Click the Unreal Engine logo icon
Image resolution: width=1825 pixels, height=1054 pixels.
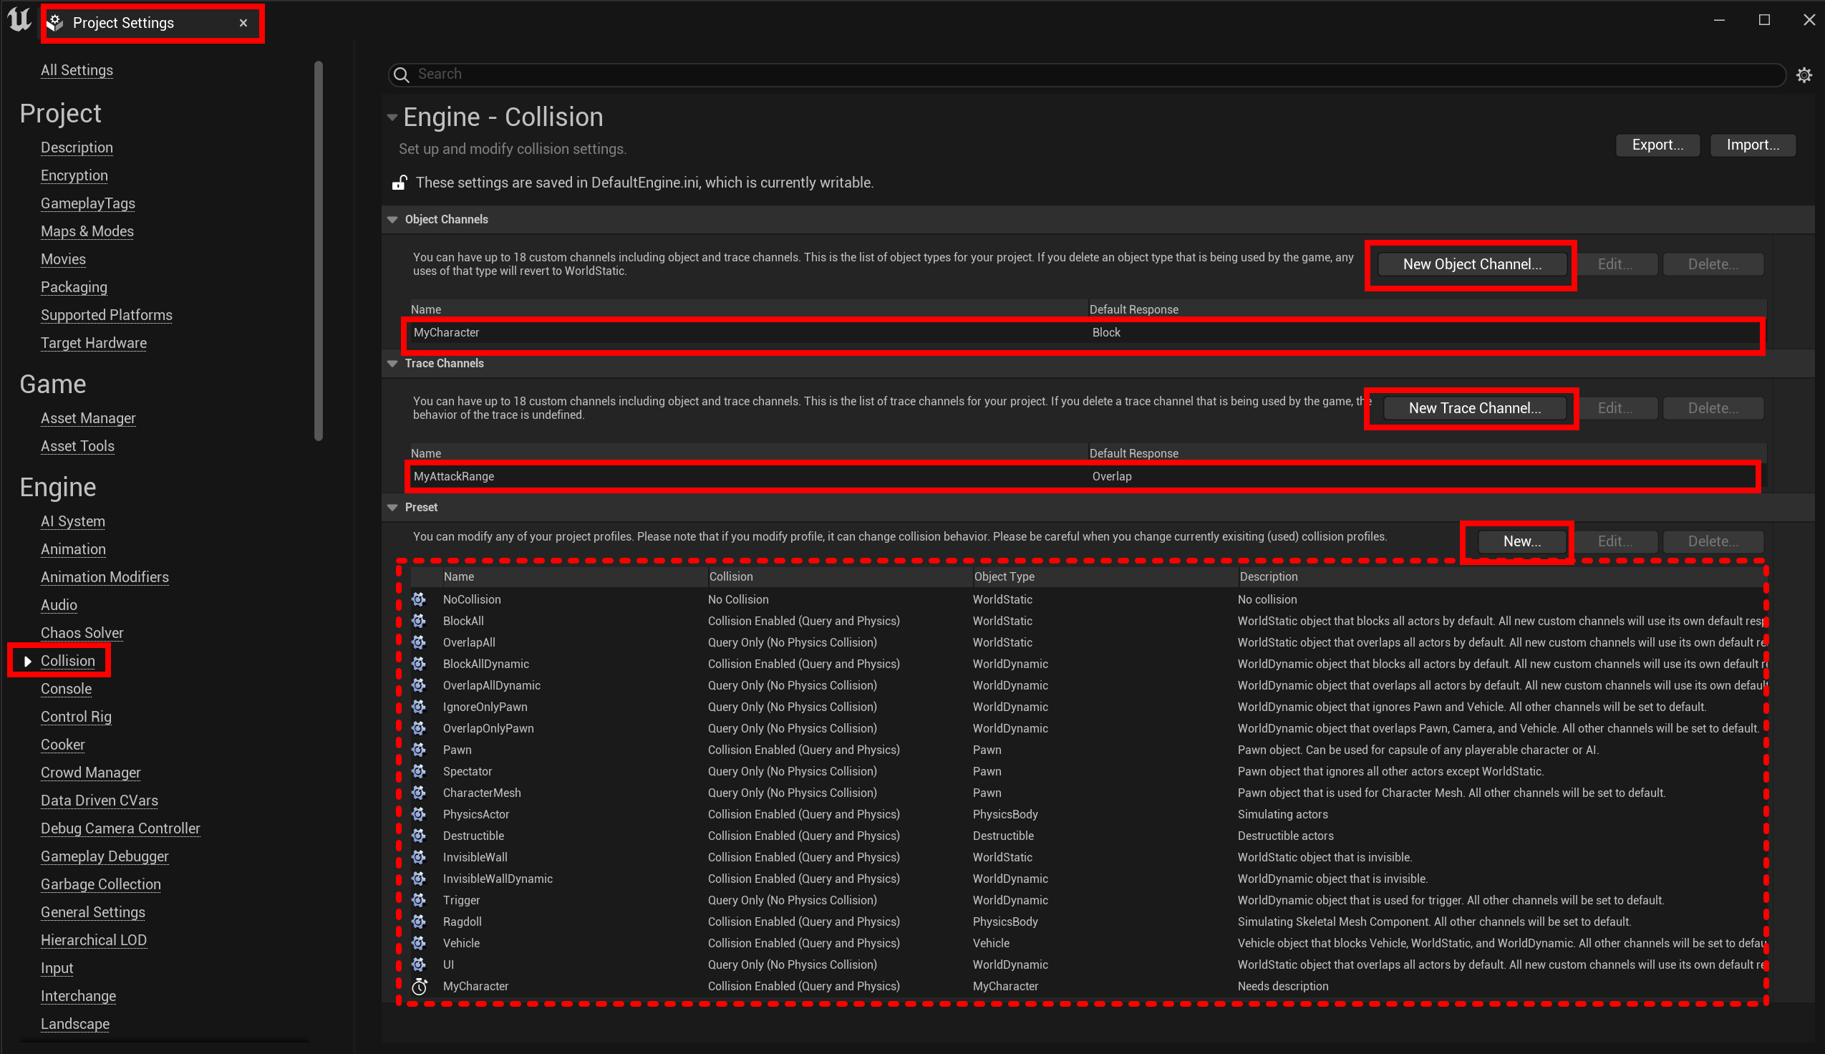coord(19,20)
